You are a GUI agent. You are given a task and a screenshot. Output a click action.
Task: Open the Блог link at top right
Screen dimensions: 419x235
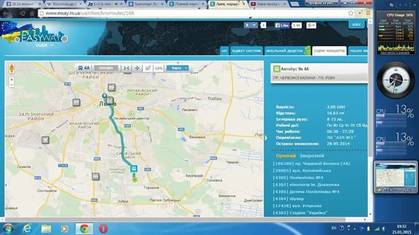[357, 24]
